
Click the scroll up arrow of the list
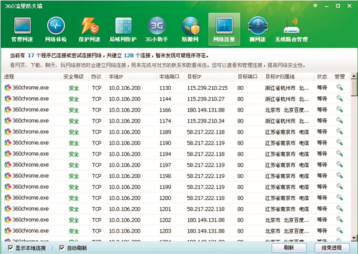354,76
